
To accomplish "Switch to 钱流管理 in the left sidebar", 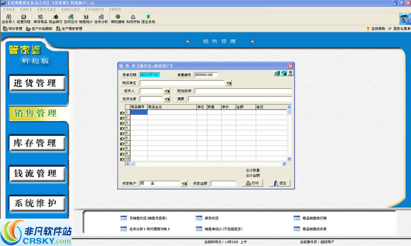I will click(x=37, y=173).
